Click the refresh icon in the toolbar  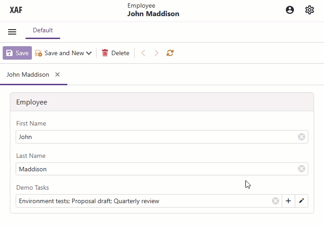point(170,53)
